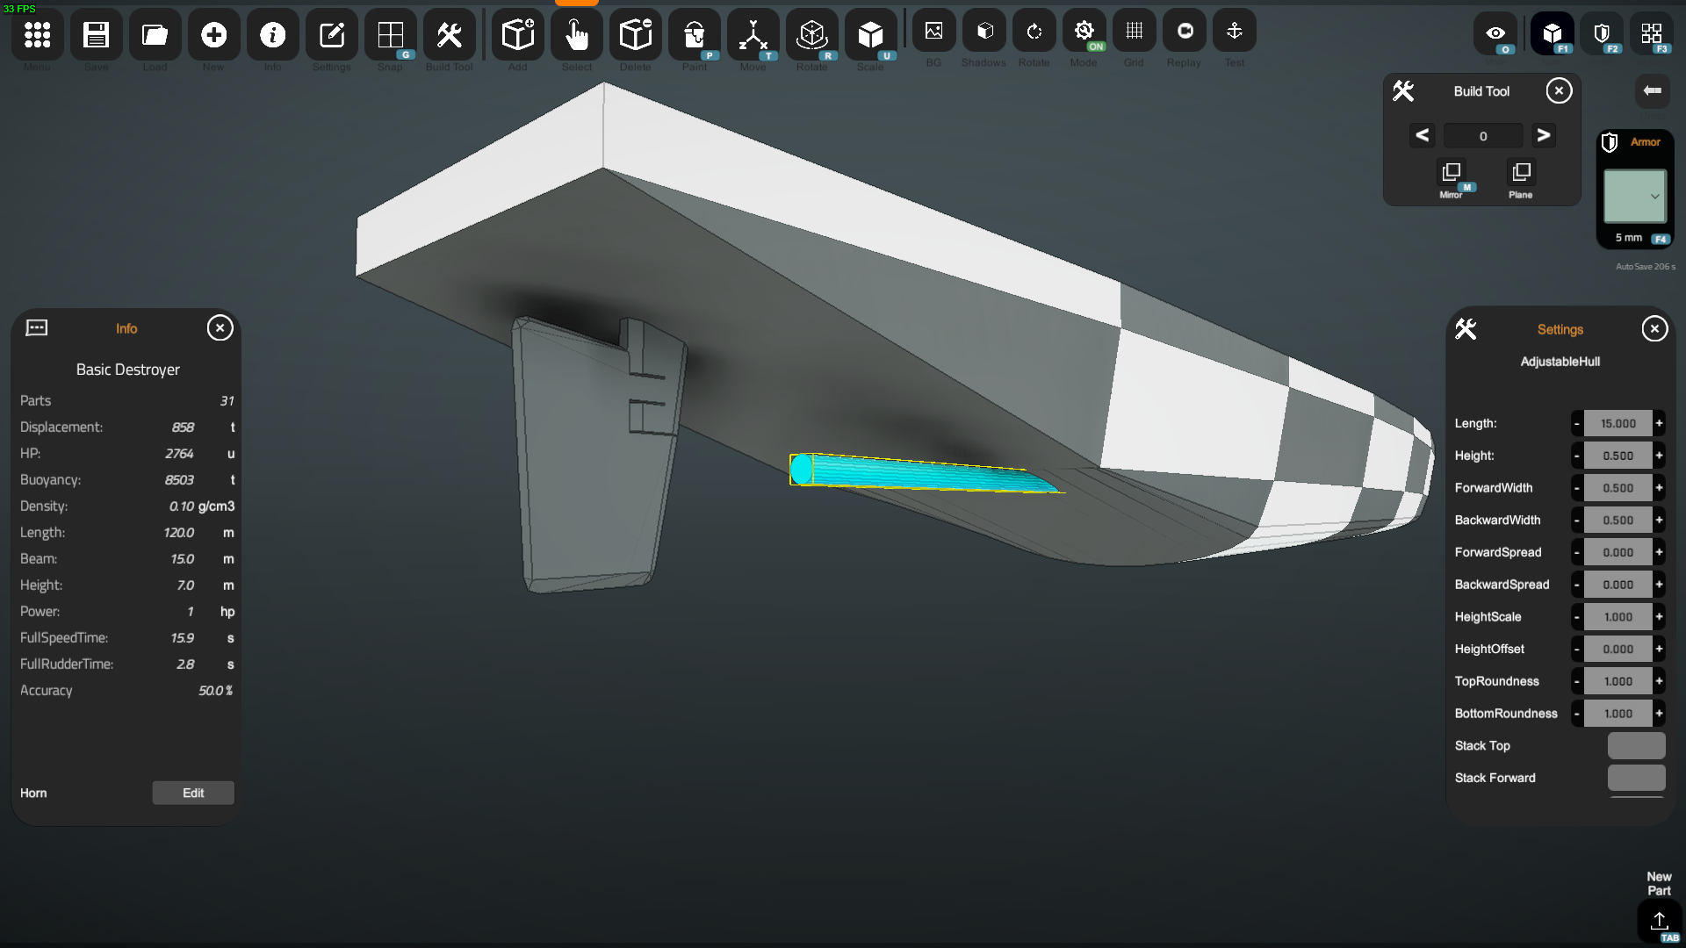Start ship Test with anchor icon
This screenshot has width=1686, height=948.
click(x=1234, y=32)
